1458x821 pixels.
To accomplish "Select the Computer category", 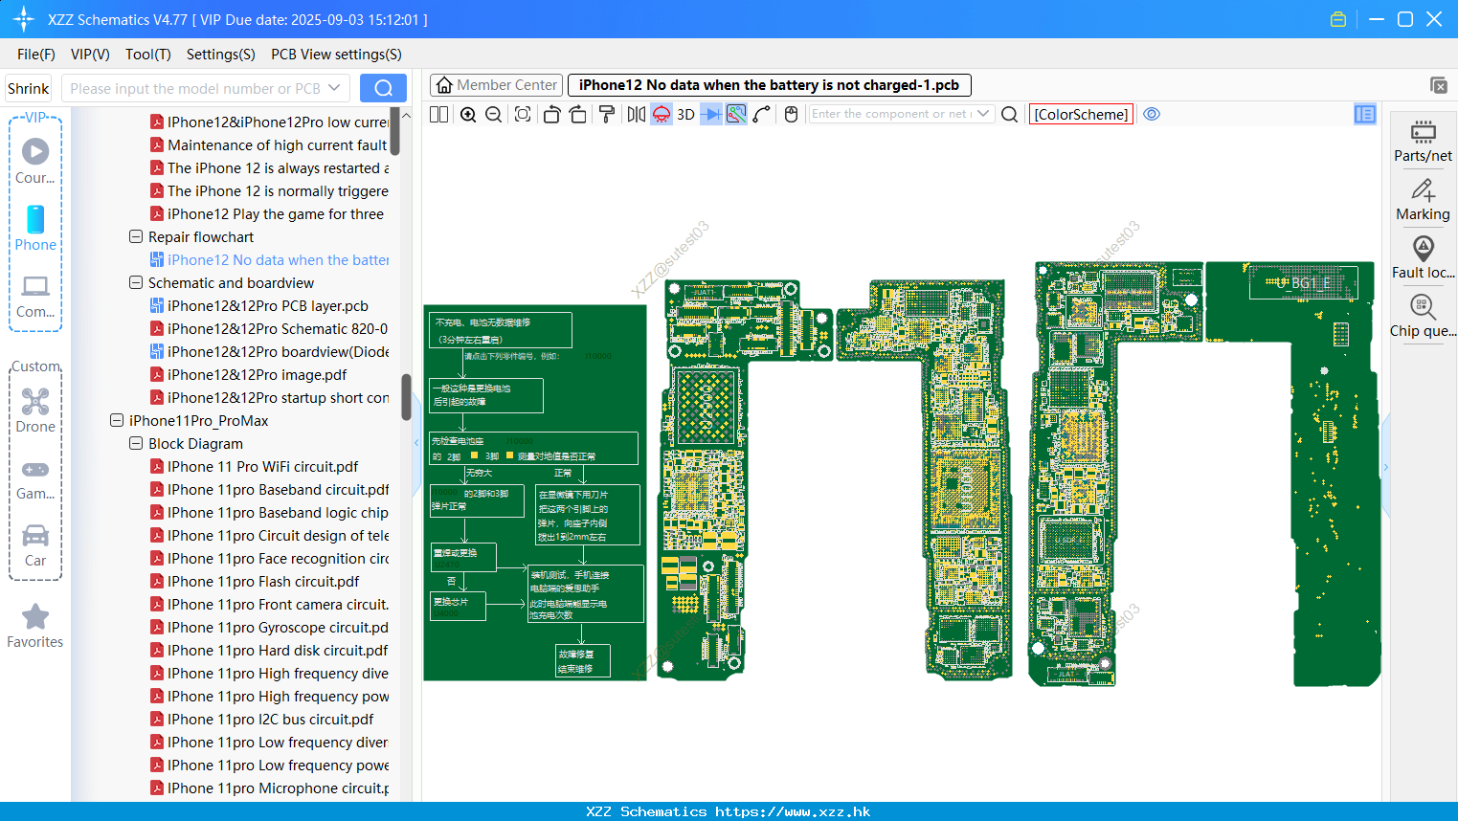I will coord(35,296).
